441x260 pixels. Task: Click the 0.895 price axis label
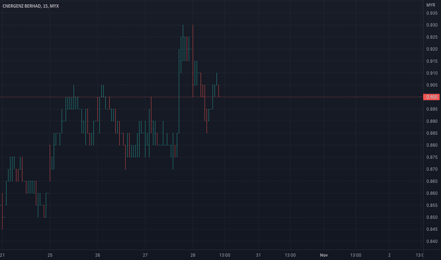432,109
